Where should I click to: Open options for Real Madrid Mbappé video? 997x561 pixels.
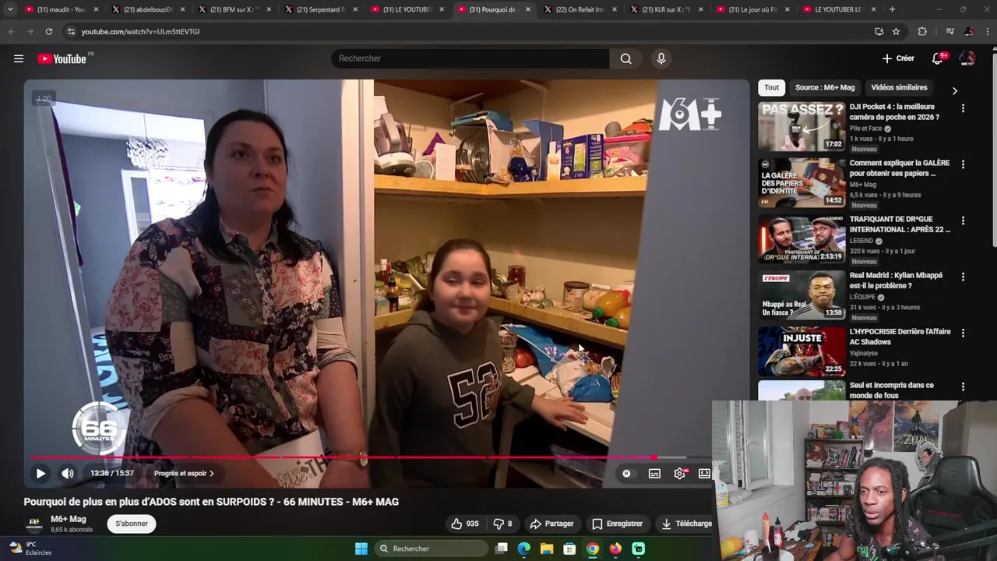(963, 277)
